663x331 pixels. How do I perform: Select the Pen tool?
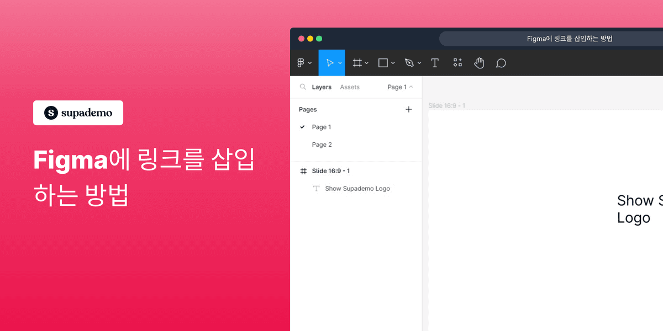pos(409,62)
